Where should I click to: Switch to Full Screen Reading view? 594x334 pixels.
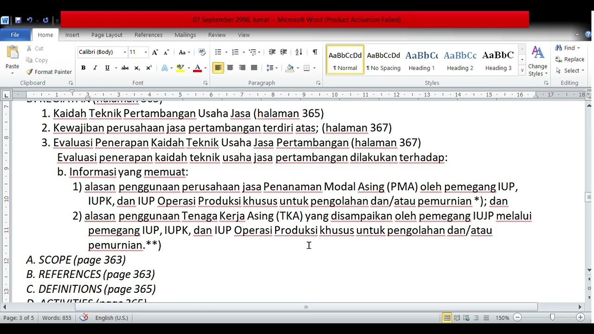pyautogui.click(x=457, y=318)
